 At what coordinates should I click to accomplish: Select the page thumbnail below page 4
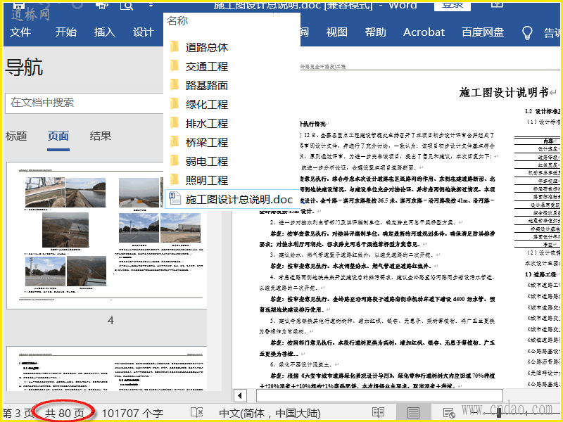click(x=107, y=369)
